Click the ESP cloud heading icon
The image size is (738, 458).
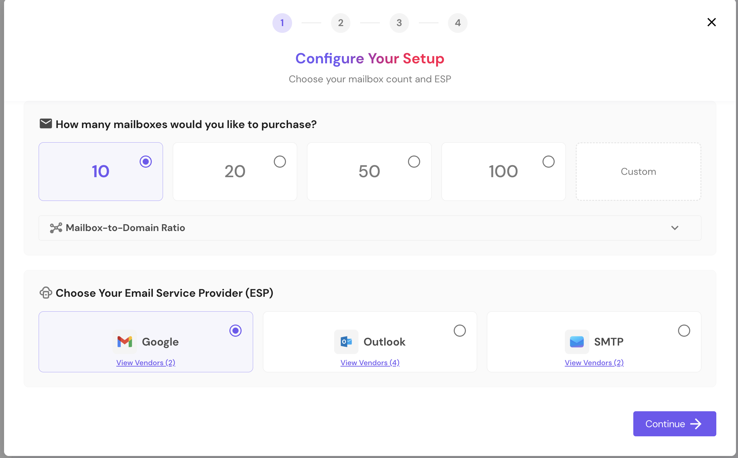(x=46, y=293)
